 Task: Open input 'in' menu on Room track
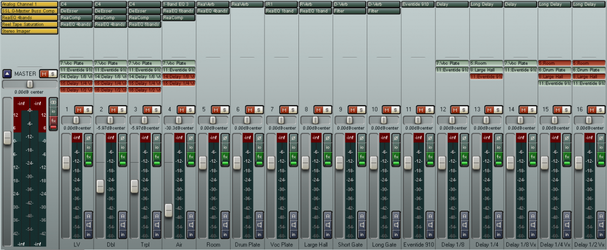click(x=225, y=234)
